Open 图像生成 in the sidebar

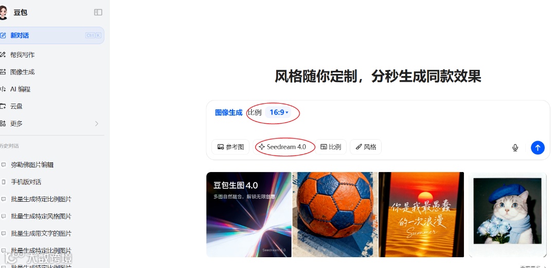22,72
